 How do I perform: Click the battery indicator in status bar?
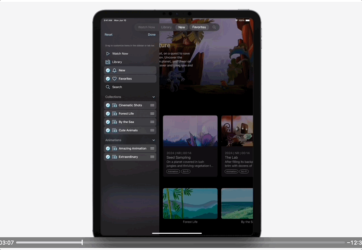[248, 20]
